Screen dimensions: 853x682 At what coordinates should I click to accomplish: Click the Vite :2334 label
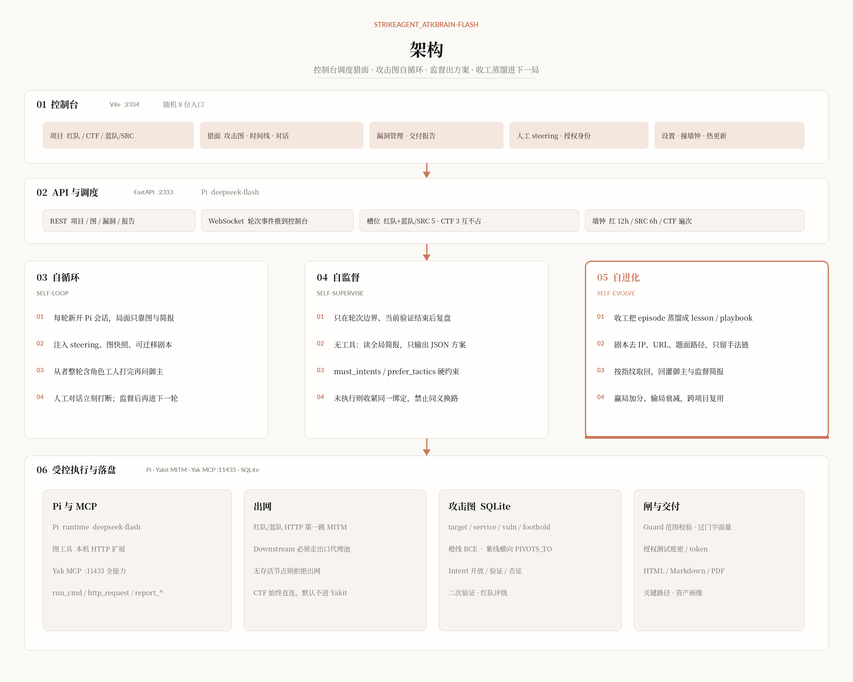(x=124, y=104)
